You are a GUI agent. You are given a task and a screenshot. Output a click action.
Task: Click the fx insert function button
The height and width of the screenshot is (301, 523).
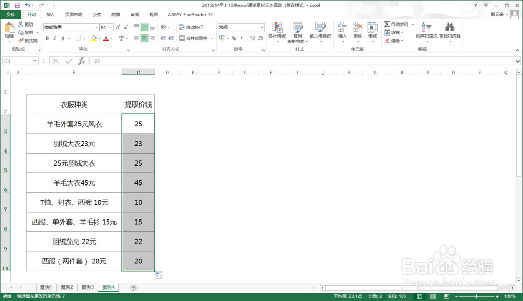coord(81,61)
